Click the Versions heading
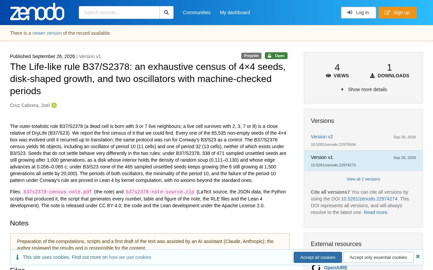 (322, 121)
